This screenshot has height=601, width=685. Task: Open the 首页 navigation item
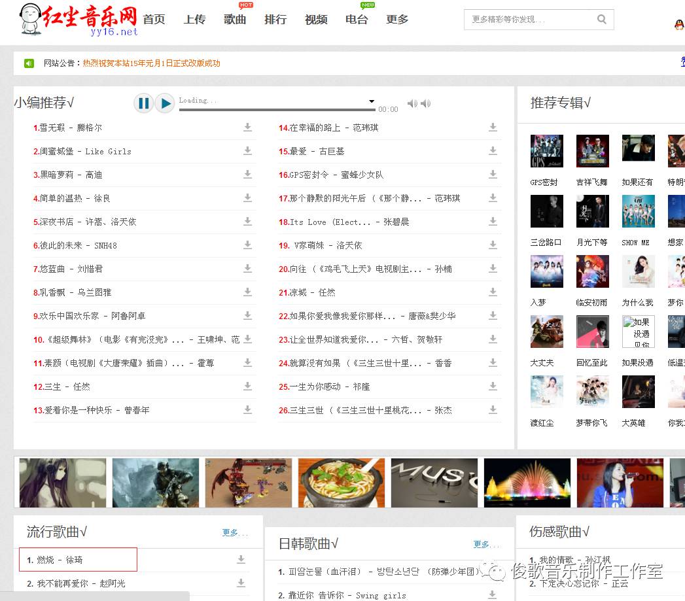coord(154,20)
